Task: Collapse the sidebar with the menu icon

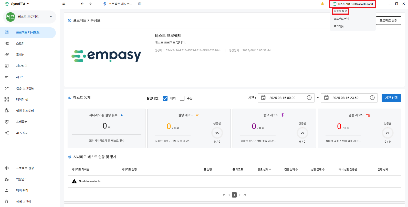Action: (64, 4)
